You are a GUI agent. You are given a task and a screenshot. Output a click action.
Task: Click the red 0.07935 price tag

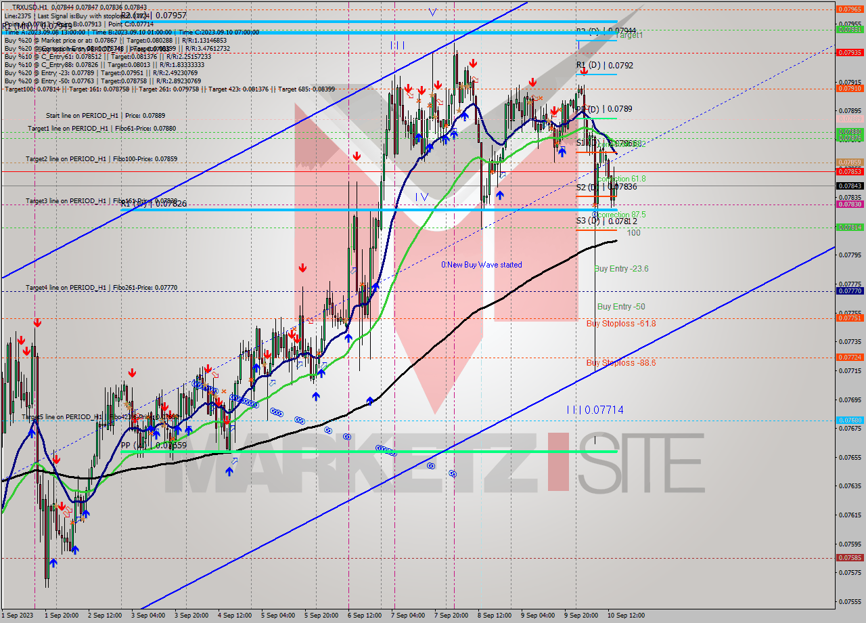(x=849, y=52)
